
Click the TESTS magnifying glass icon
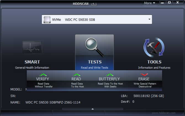click(x=94, y=47)
